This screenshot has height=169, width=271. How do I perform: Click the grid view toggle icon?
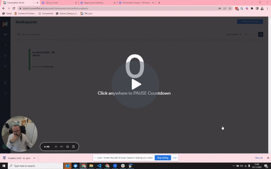(x=261, y=34)
